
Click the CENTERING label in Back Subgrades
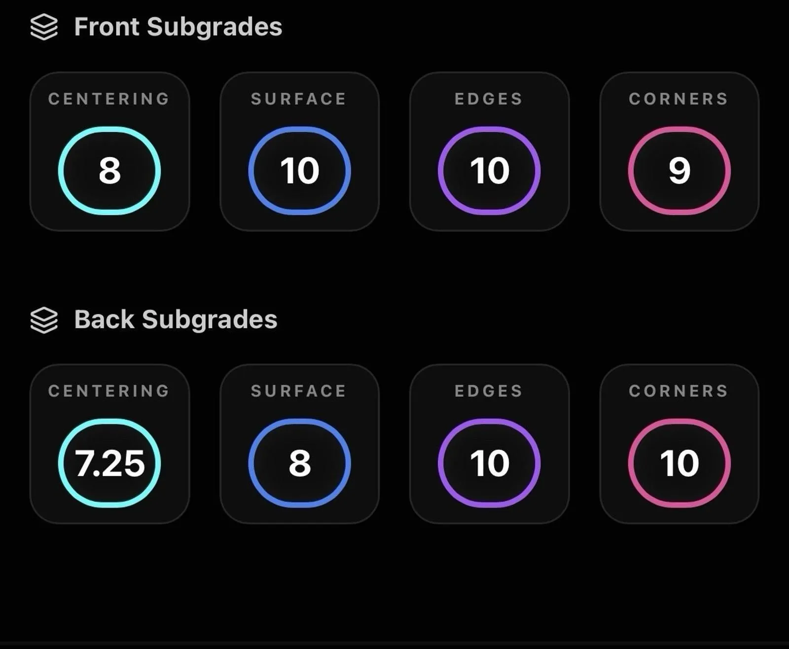pyautogui.click(x=109, y=391)
